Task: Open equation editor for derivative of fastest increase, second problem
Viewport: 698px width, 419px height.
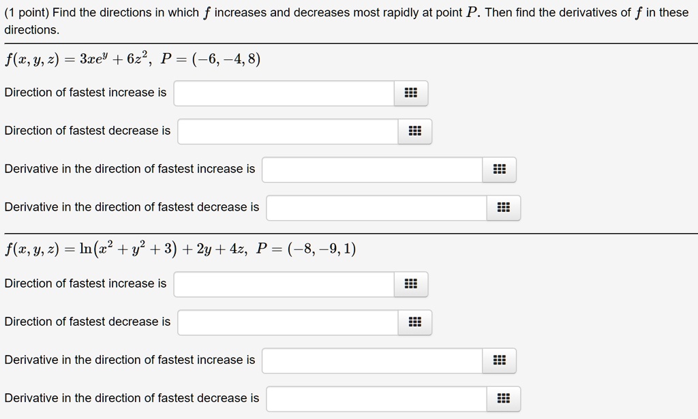Action: 498,360
